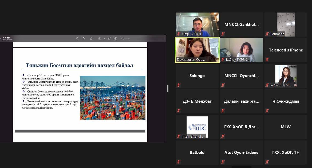Select the International LLDC logo tile
312x168 pixels.
tap(197, 127)
